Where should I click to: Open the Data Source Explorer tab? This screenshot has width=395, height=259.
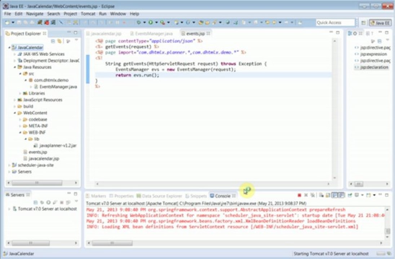pos(159,196)
